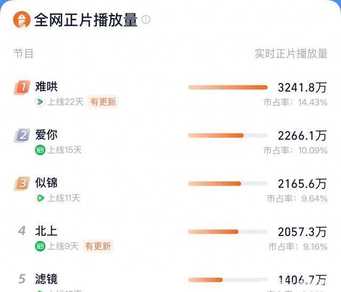The image size is (341, 292).
Task: Click the iQIYI platform icon under 北上
Action: (40, 246)
